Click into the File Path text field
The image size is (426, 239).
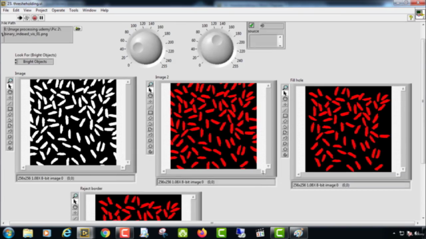coord(39,34)
